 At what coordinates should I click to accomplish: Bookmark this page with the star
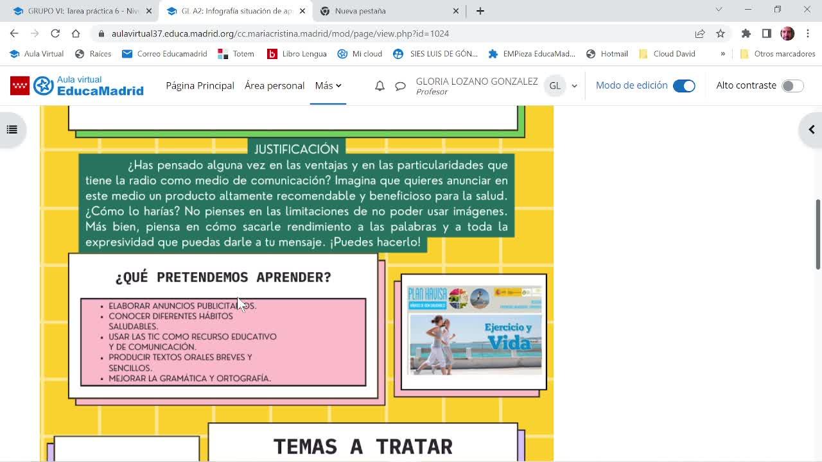pyautogui.click(x=721, y=33)
